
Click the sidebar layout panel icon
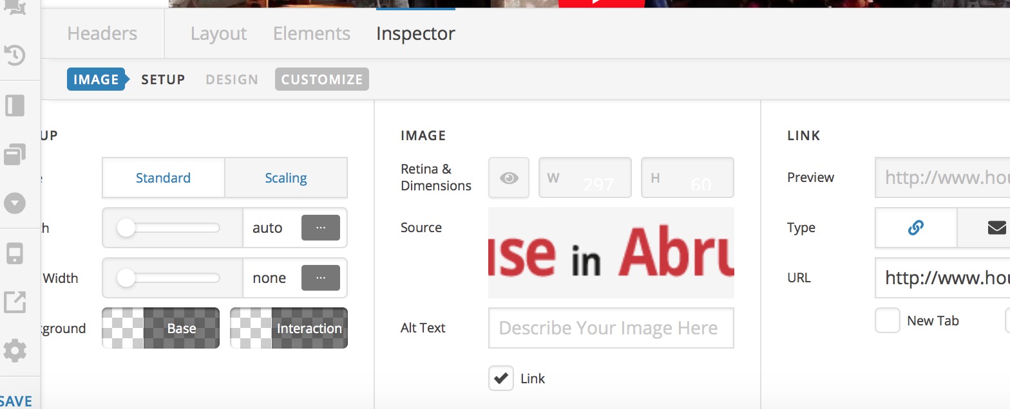(x=15, y=105)
